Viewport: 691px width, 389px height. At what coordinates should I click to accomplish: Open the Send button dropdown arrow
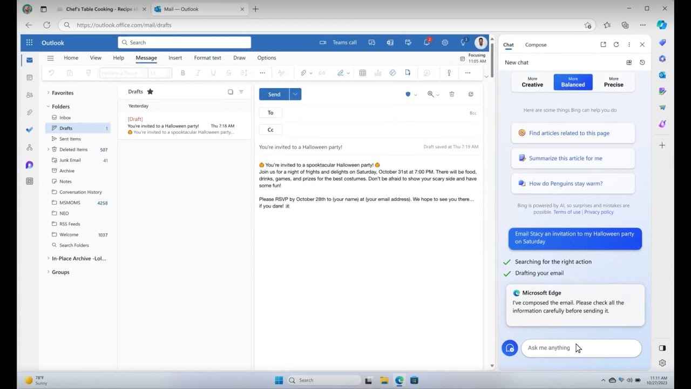pyautogui.click(x=295, y=95)
